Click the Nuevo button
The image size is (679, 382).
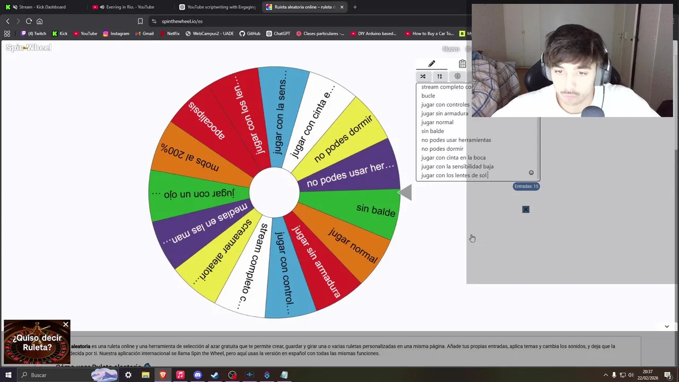tap(451, 49)
